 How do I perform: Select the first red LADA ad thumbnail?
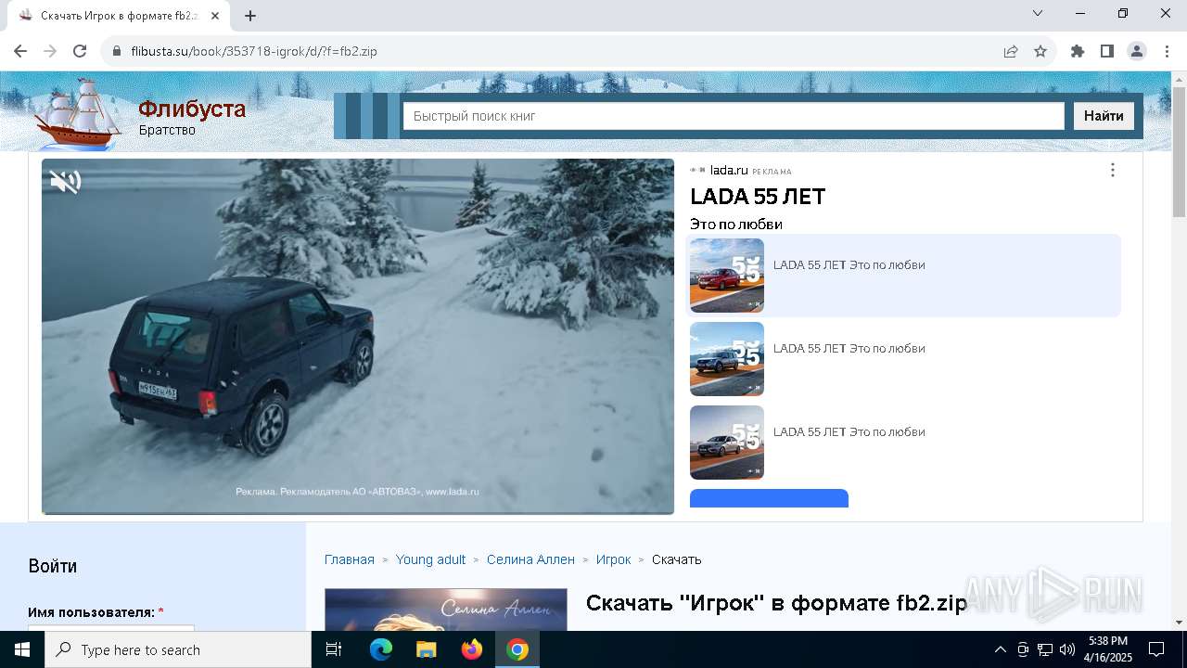click(x=727, y=276)
